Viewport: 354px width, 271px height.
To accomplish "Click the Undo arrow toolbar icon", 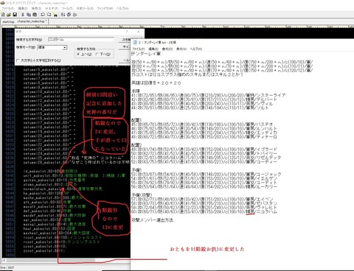I will click(x=43, y=15).
